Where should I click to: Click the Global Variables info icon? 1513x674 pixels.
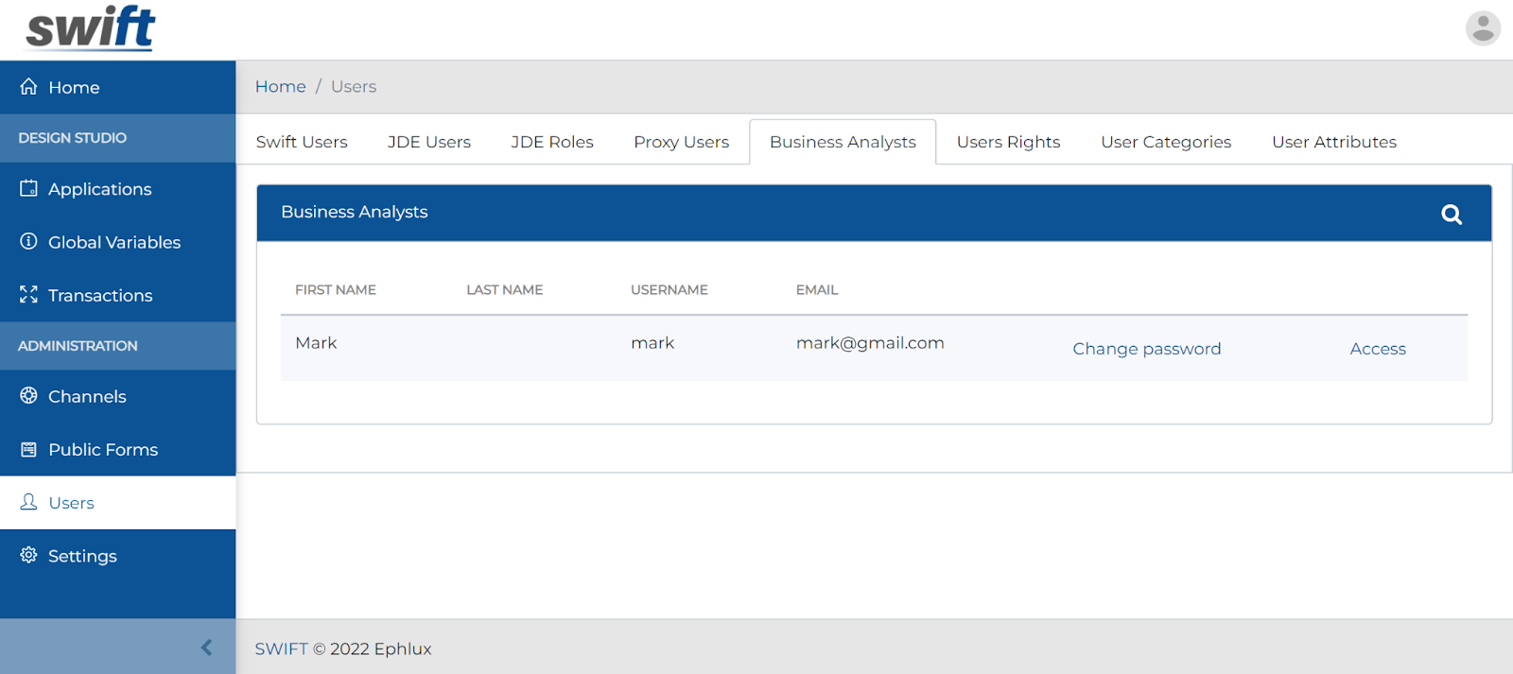click(28, 241)
